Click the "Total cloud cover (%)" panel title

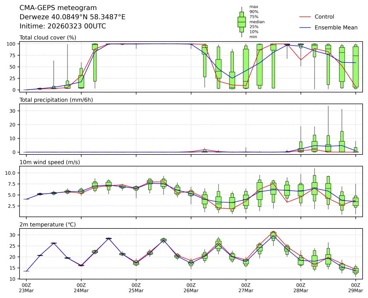click(x=48, y=38)
